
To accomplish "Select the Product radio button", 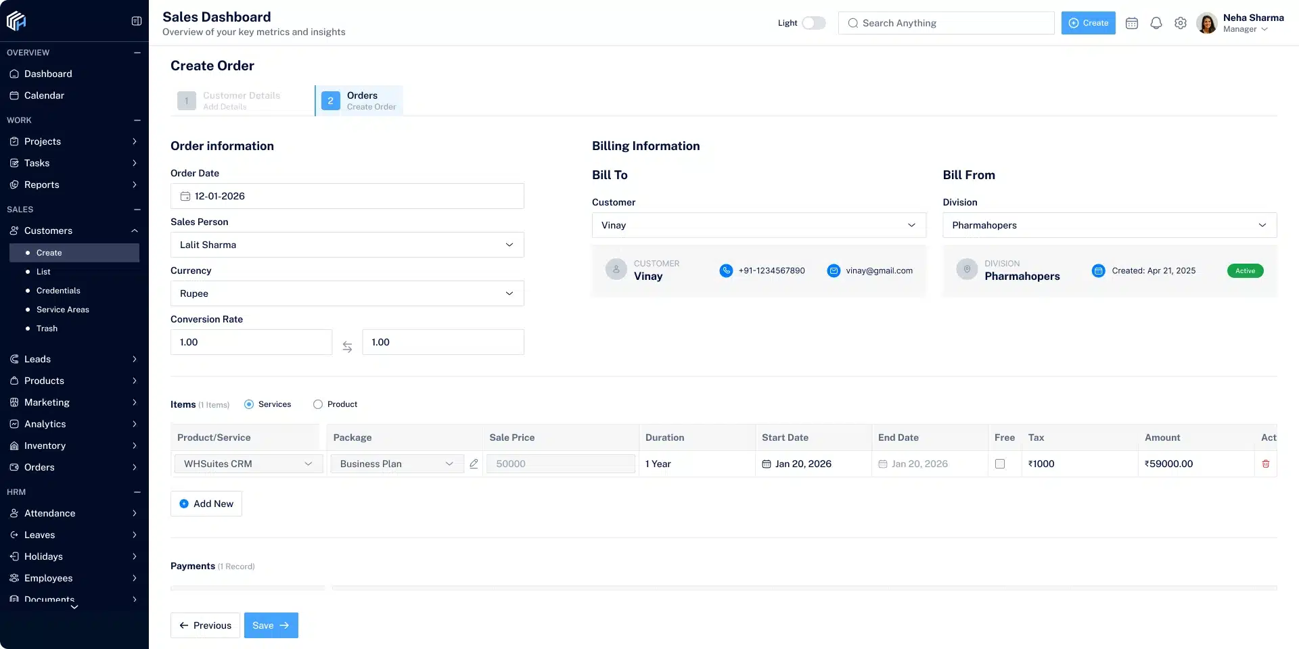I will tap(318, 404).
